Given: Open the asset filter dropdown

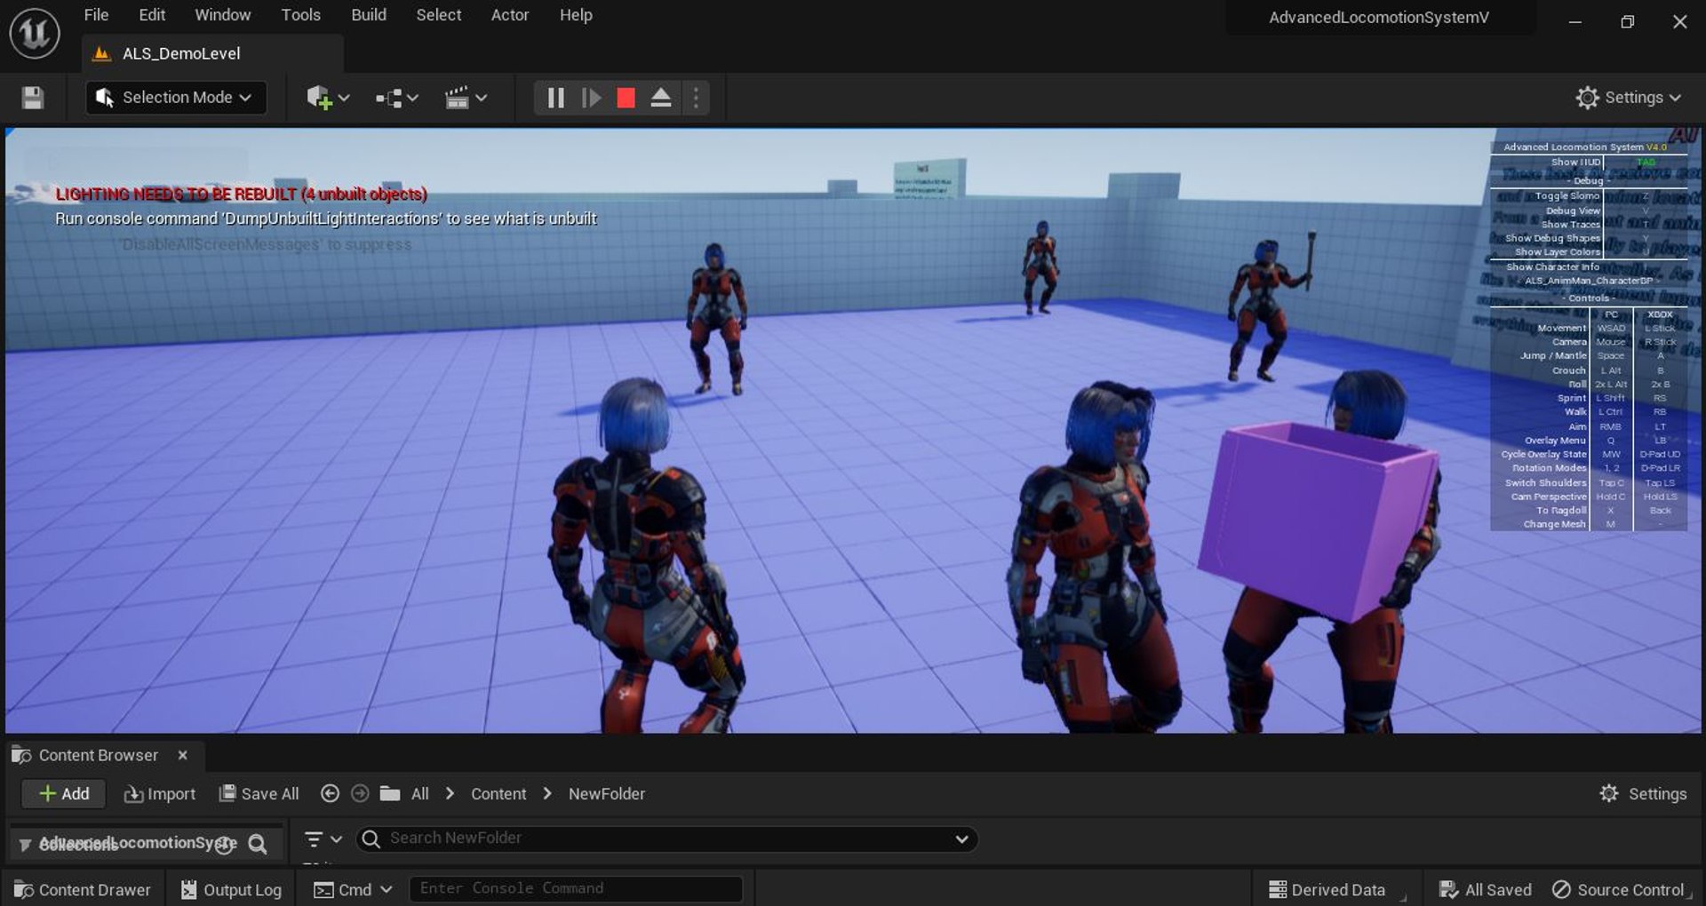Looking at the screenshot, I should pos(323,838).
